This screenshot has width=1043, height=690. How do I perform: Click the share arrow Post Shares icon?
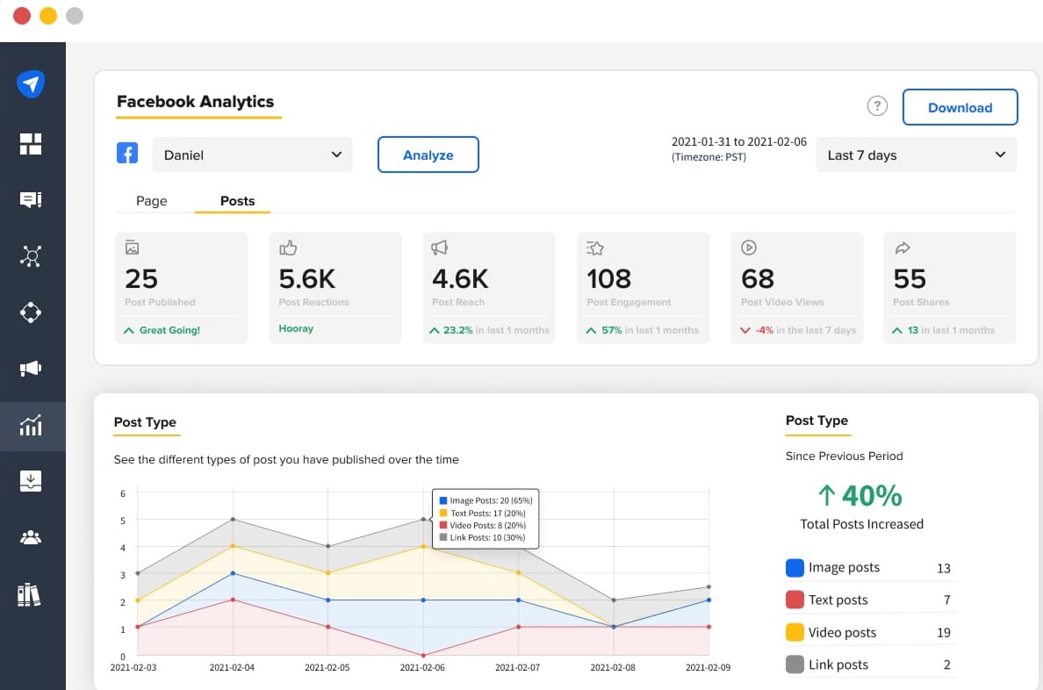tap(903, 248)
